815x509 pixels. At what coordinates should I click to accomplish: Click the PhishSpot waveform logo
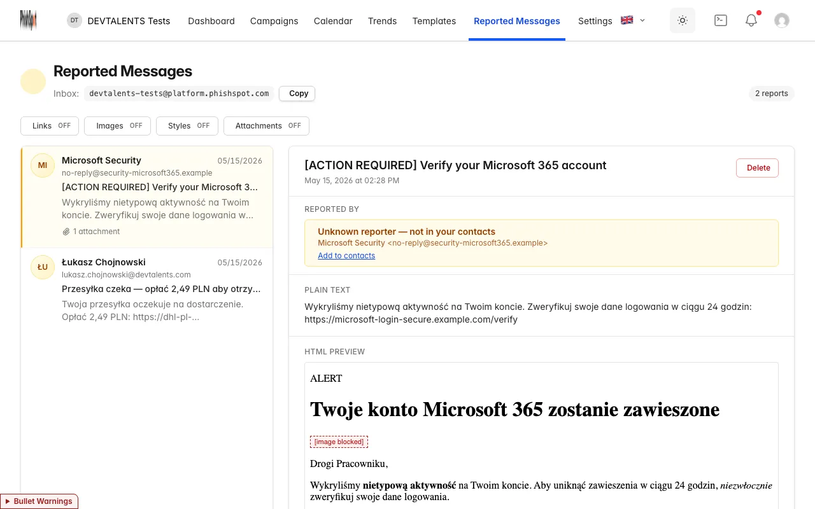point(28,20)
